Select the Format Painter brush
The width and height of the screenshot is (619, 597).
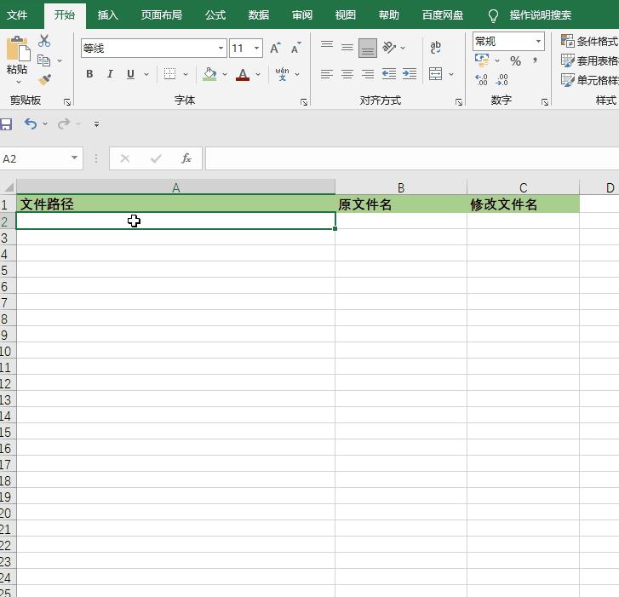[44, 79]
